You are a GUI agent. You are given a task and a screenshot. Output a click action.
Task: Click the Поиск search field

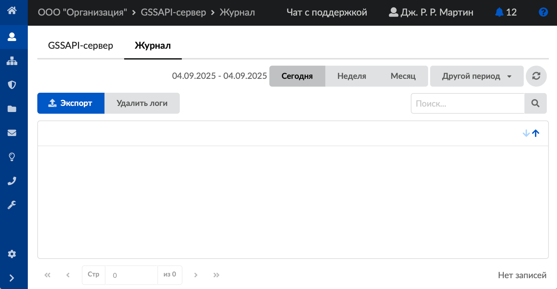coord(467,104)
